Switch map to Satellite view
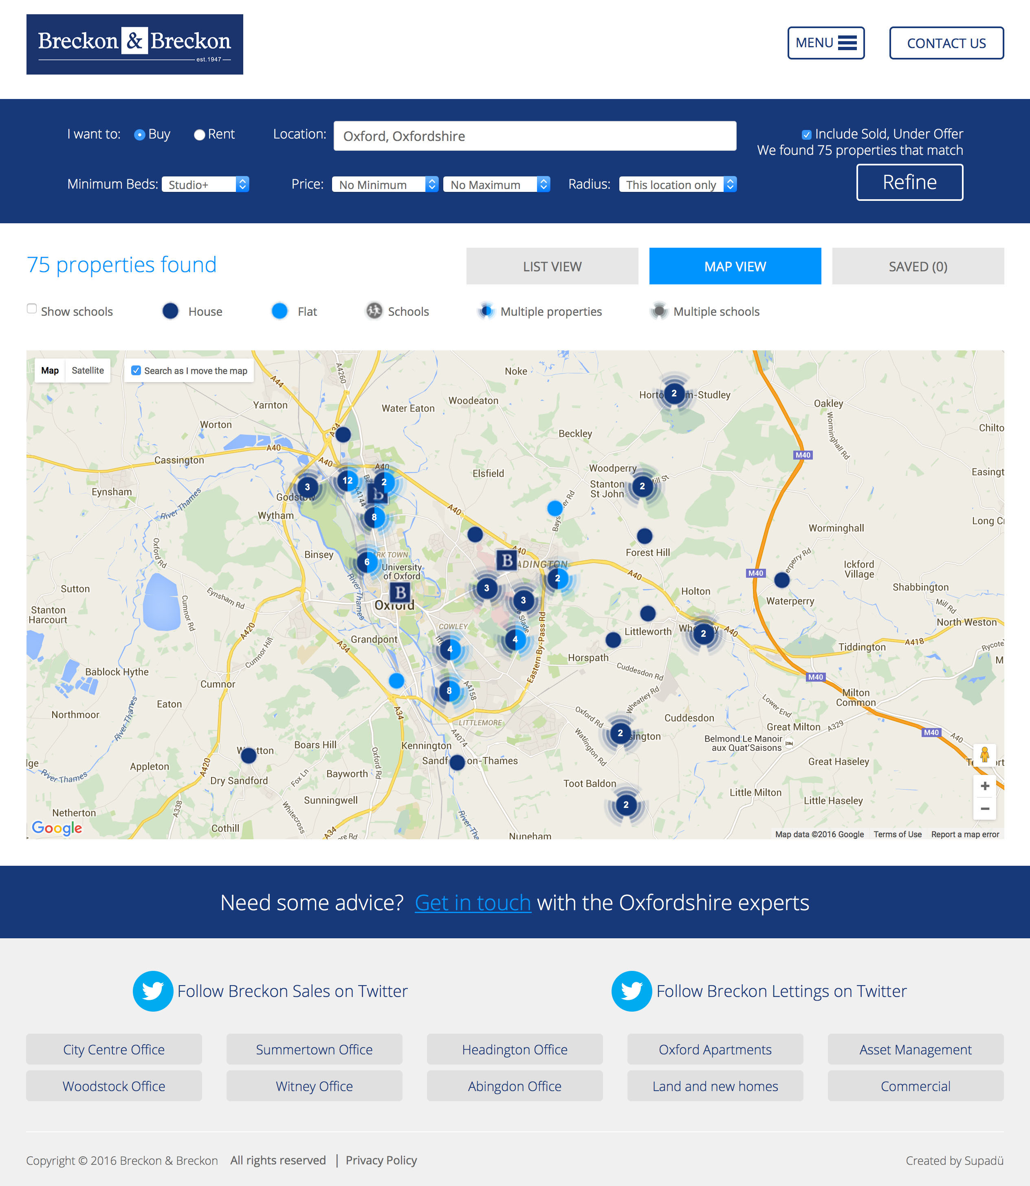1030x1186 pixels. click(88, 371)
